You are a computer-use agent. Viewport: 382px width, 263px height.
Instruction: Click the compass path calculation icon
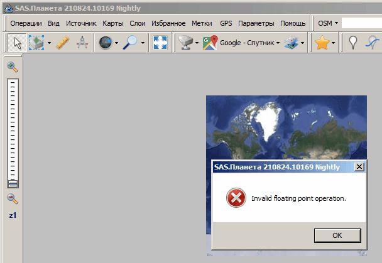(x=82, y=43)
